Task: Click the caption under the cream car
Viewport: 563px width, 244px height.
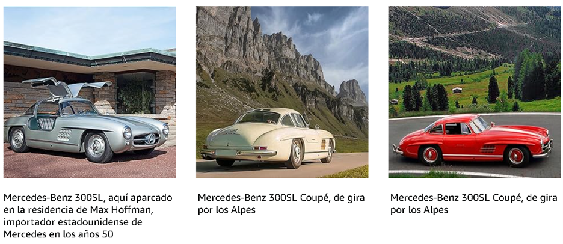Action: coord(281,204)
